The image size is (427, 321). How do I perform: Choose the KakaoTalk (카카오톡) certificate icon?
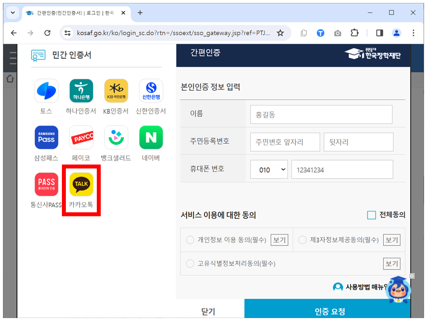(81, 184)
